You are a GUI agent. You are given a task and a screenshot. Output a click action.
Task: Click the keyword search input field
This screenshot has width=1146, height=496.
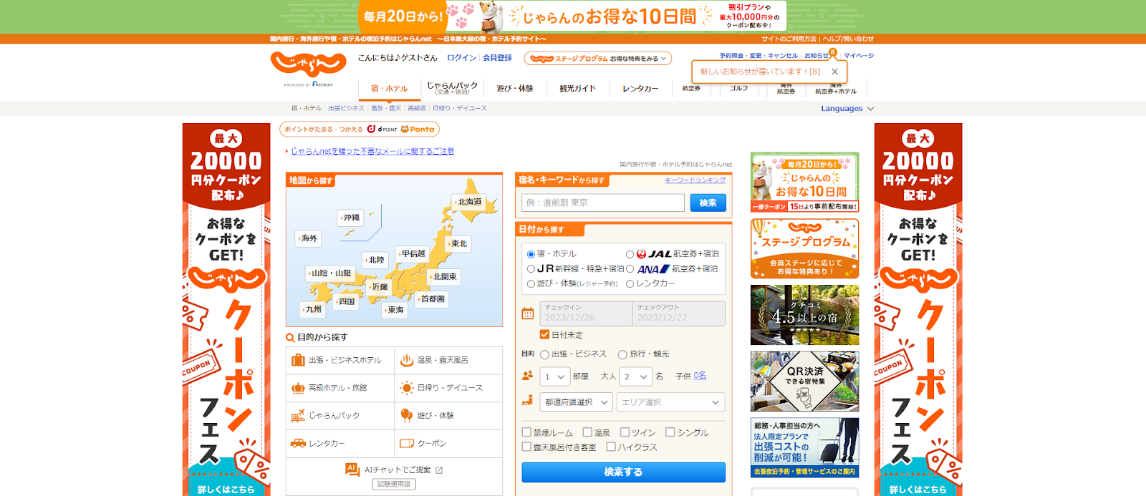click(x=603, y=203)
